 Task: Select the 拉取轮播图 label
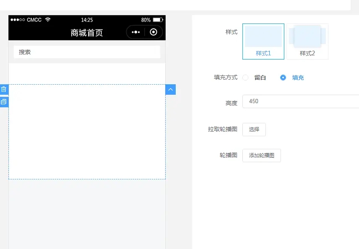pos(223,129)
